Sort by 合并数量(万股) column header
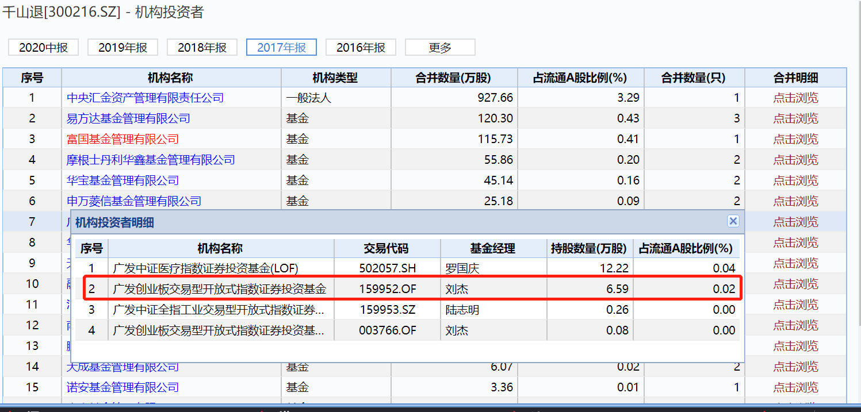 454,78
